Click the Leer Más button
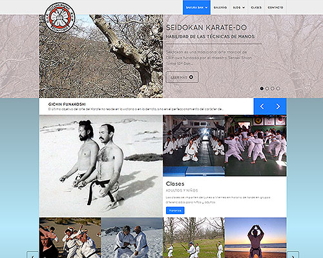Screen dimensions: 323x258 pyautogui.click(x=182, y=77)
